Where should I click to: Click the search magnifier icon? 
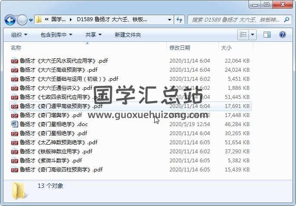click(286, 19)
